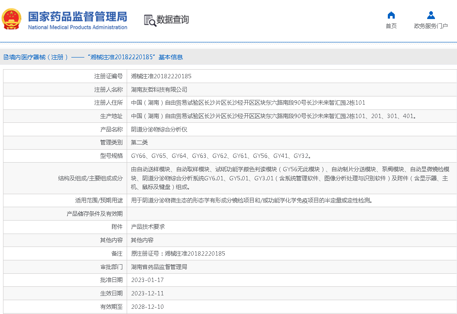Click National Medical Products Administration text

[77, 27]
